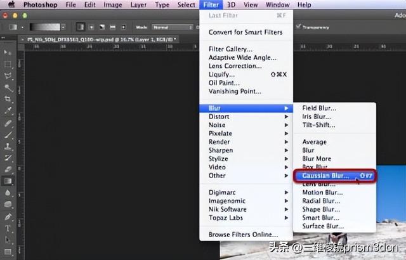Image resolution: width=406 pixels, height=260 pixels.
Task: Open the blending Mode dropdown
Action: 173,27
